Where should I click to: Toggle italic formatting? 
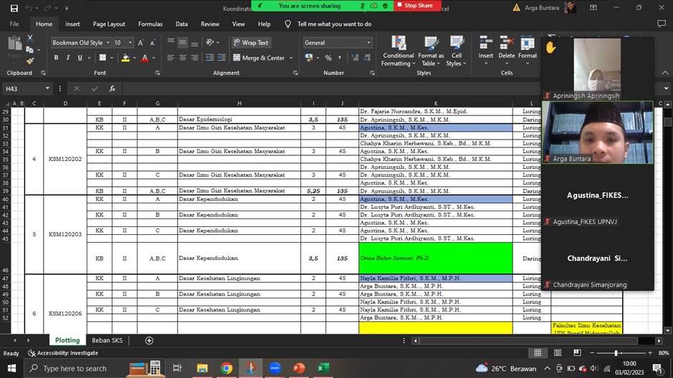[x=68, y=58]
